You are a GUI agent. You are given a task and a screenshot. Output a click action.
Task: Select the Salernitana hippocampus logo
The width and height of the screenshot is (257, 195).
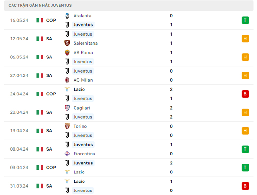pyautogui.click(x=68, y=43)
